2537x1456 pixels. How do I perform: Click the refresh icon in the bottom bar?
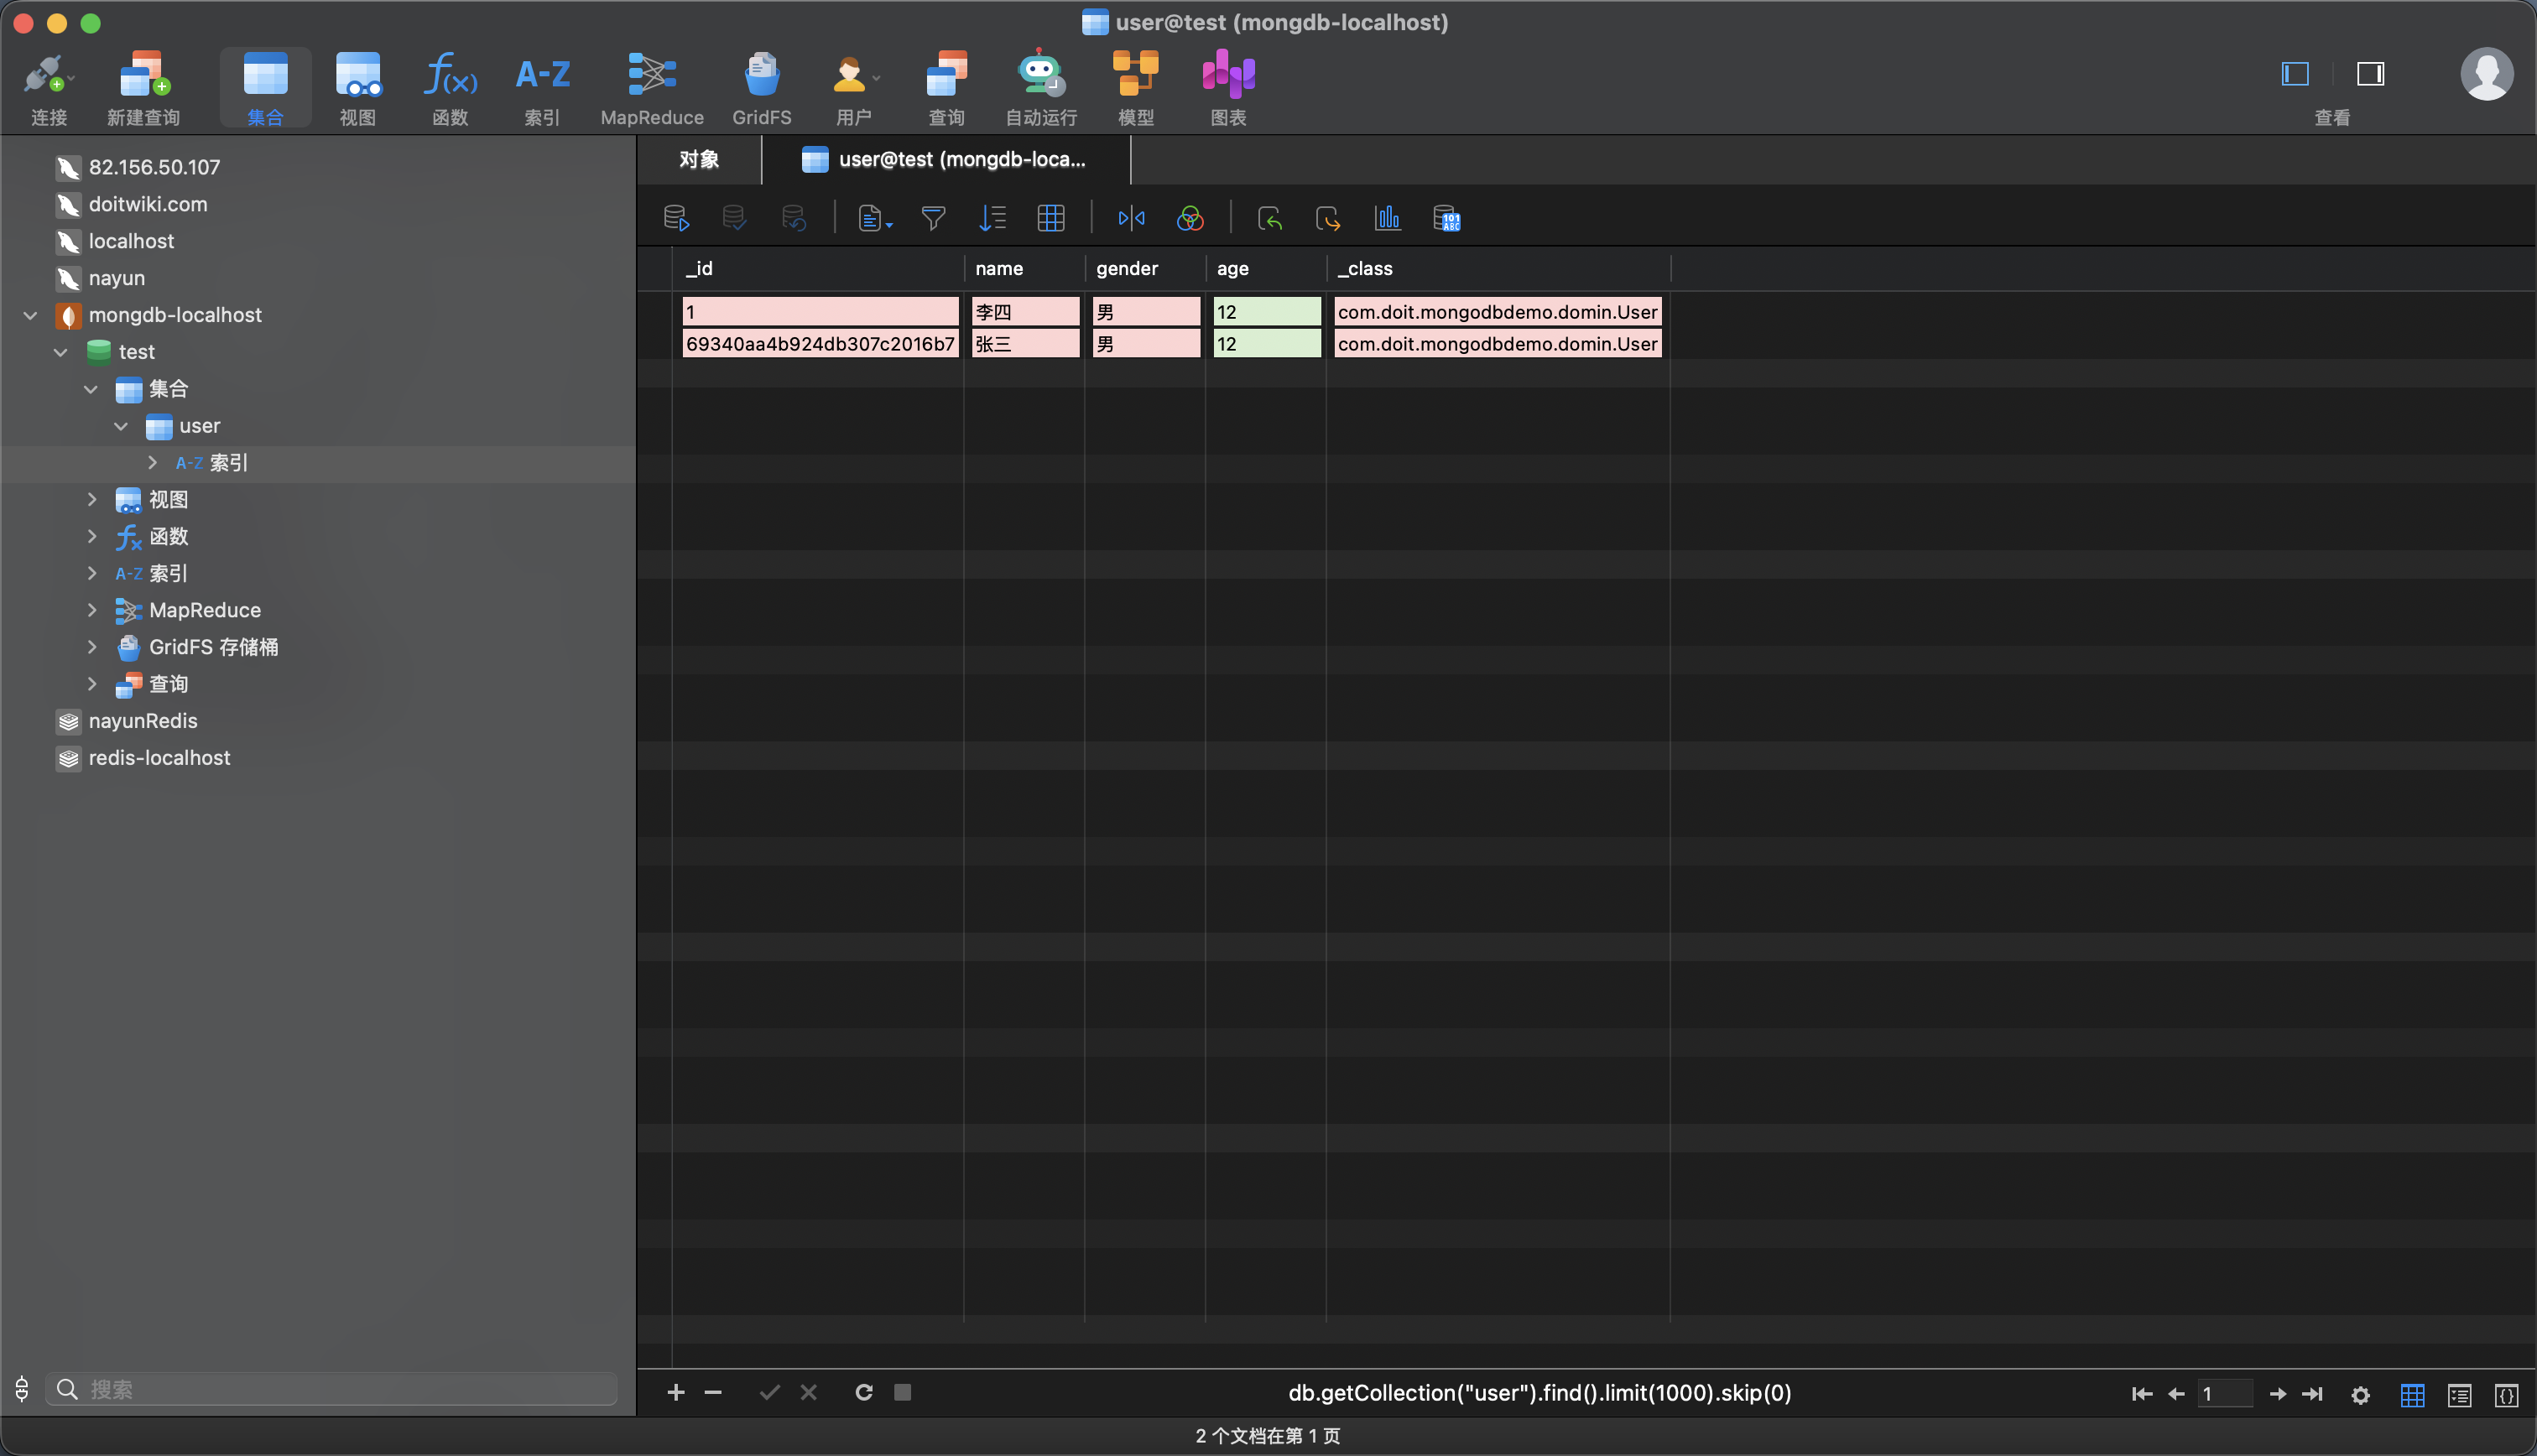(864, 1392)
